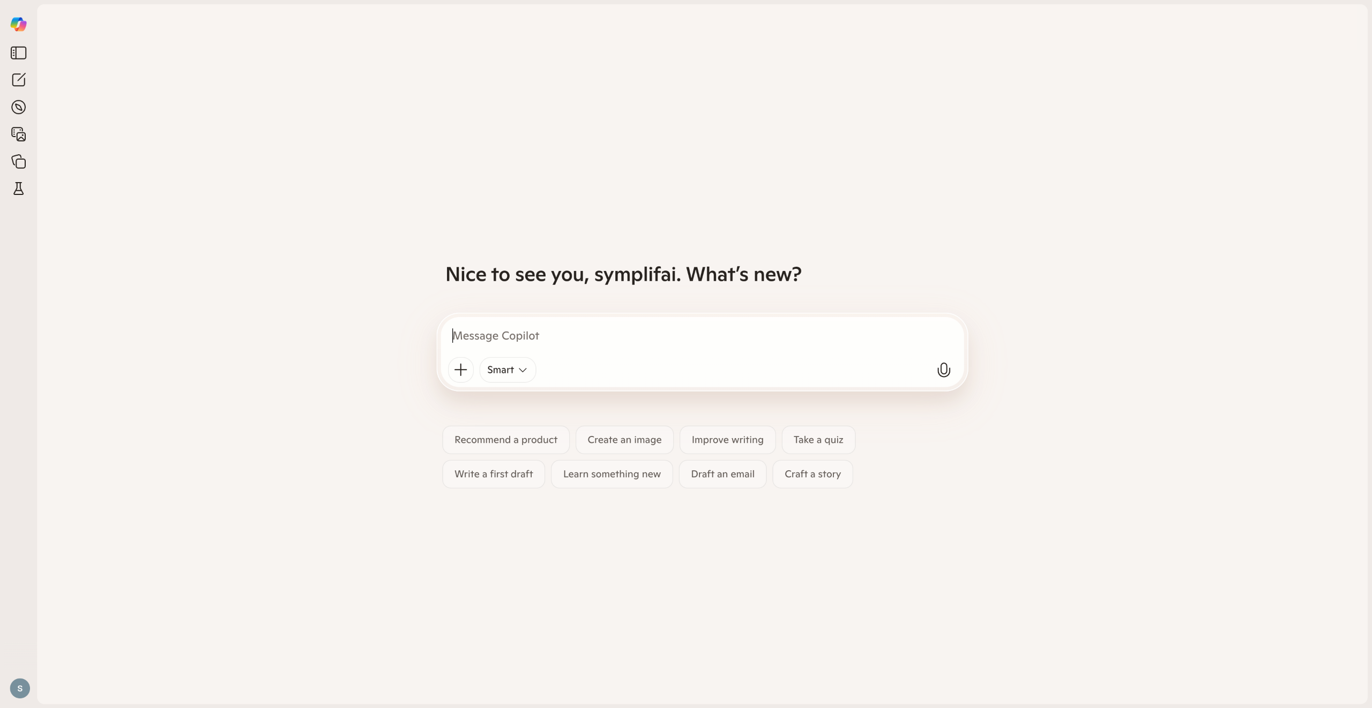Select the Take a quiz suggestion

click(818, 440)
